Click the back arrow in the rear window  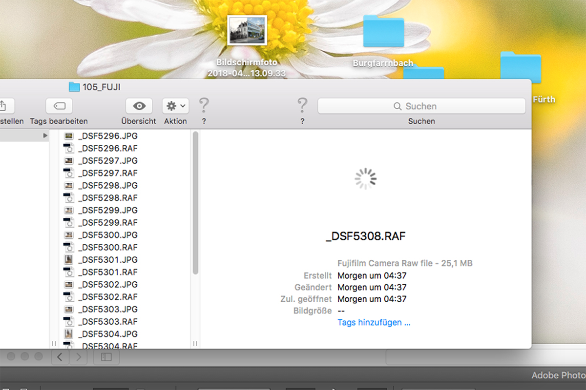pyautogui.click(x=60, y=357)
